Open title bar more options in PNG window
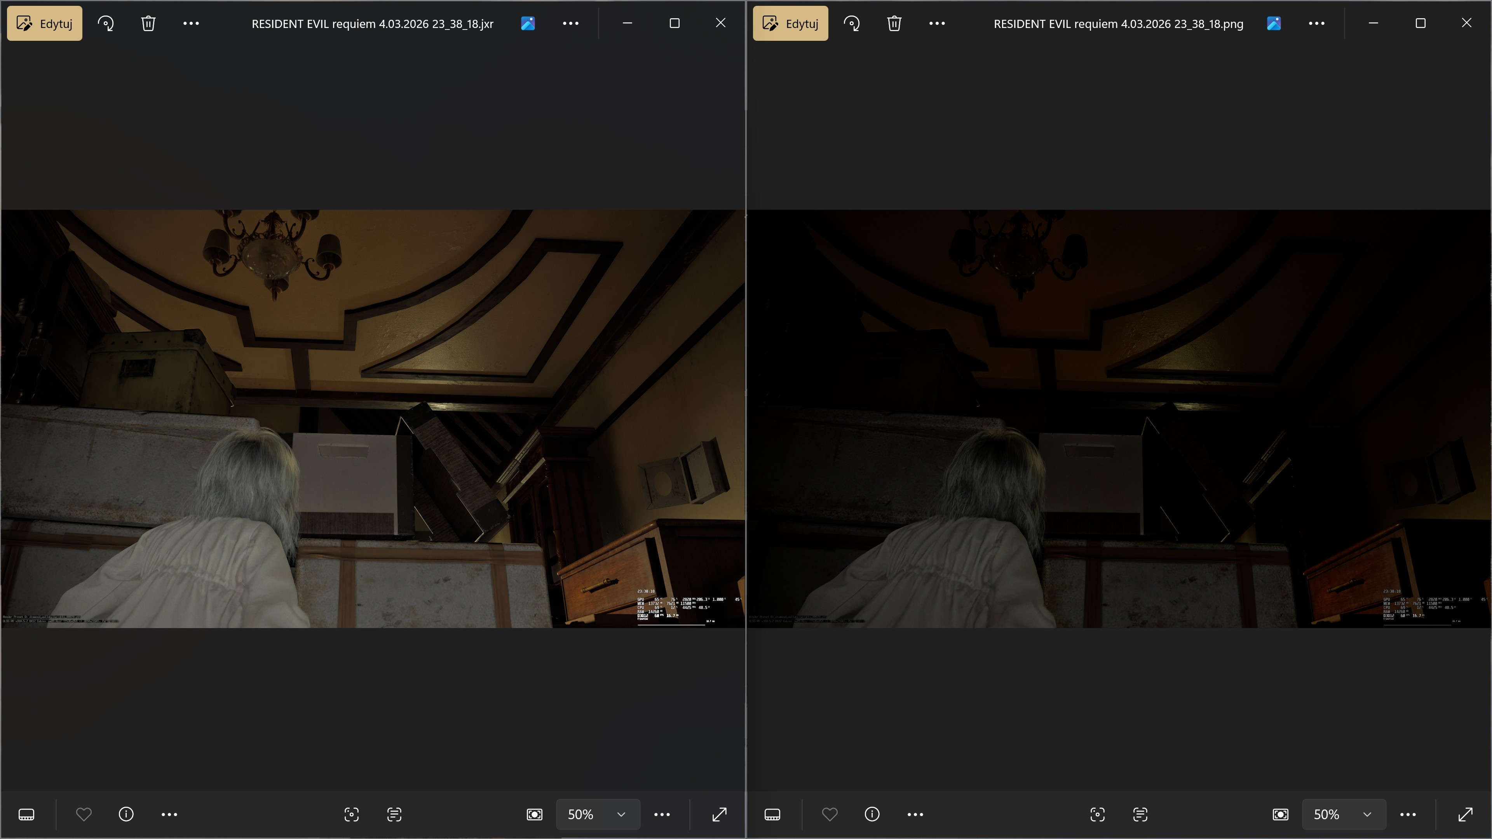Viewport: 1492px width, 839px height. 1316,24
